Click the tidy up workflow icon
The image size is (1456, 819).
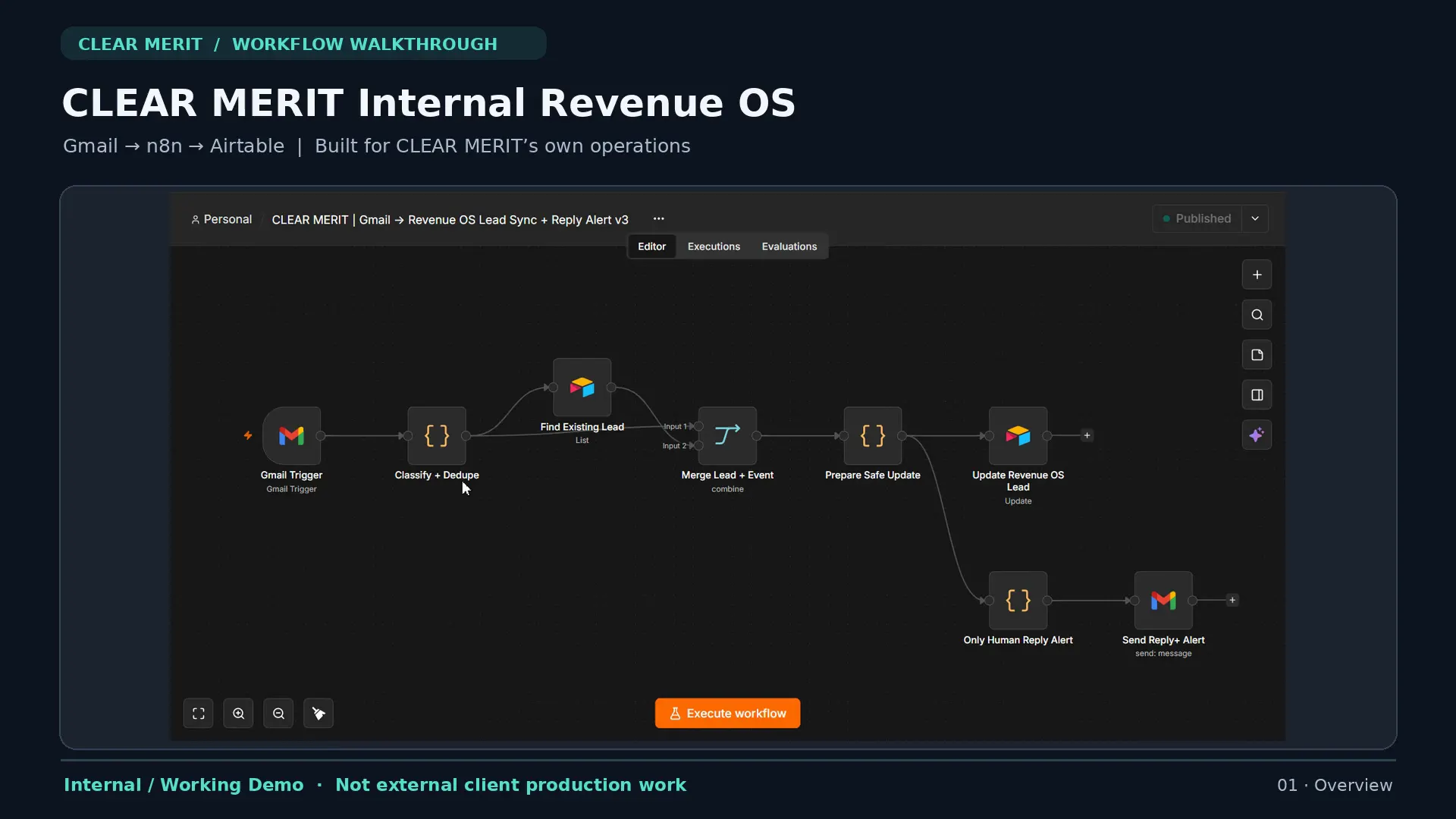click(x=318, y=714)
